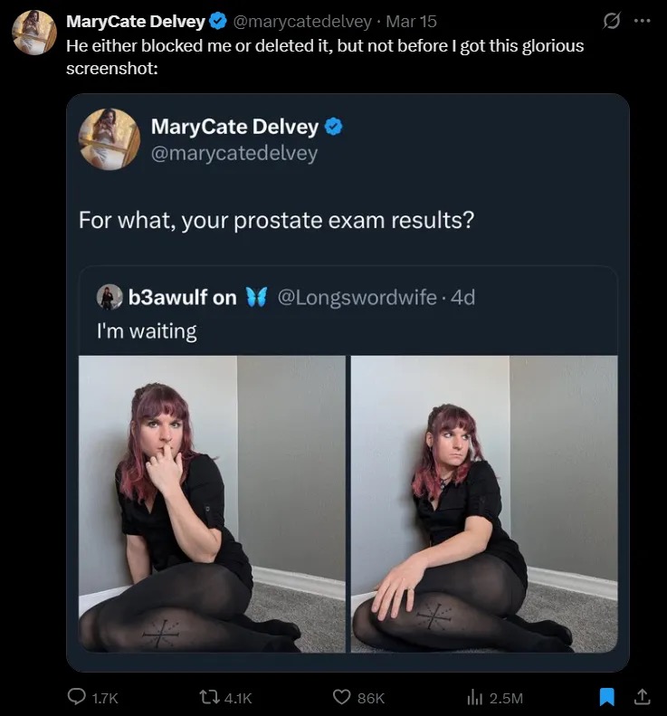Open the left photo in quoted tweet
The image size is (667, 716).
click(212, 503)
